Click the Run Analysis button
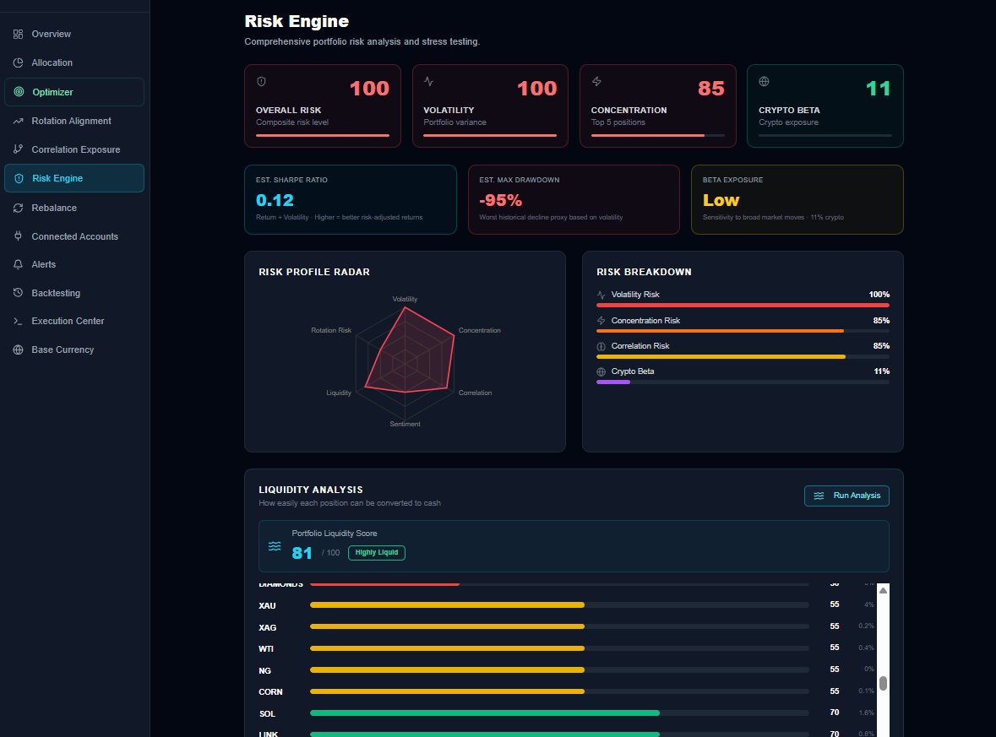This screenshot has width=996, height=737. click(x=846, y=496)
